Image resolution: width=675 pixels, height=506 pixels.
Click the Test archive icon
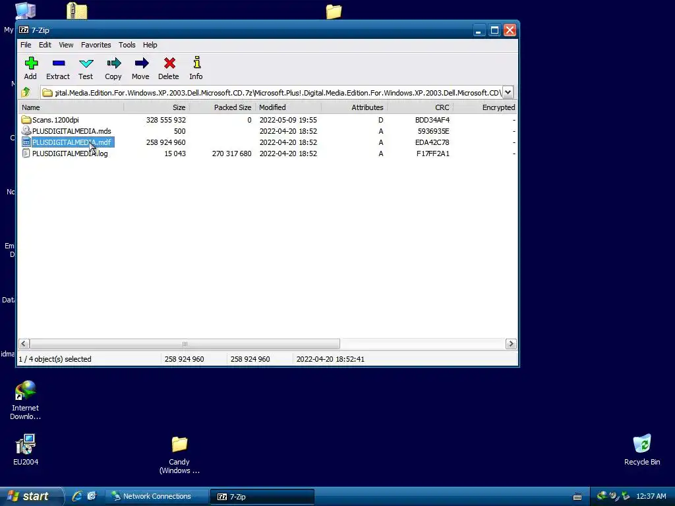(x=86, y=63)
